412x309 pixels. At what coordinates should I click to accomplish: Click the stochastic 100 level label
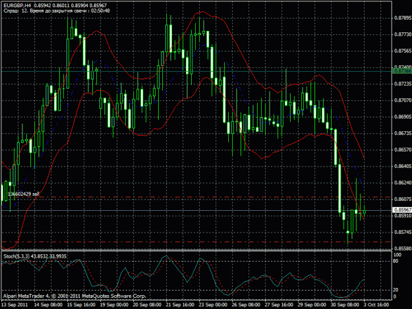[397, 255]
